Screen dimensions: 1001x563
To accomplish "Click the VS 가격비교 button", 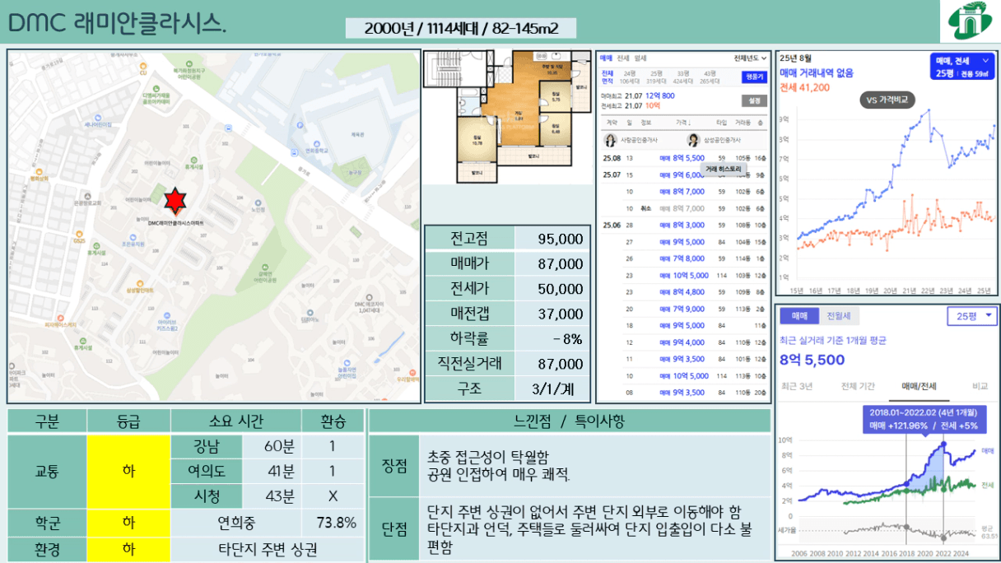I will coord(888,100).
